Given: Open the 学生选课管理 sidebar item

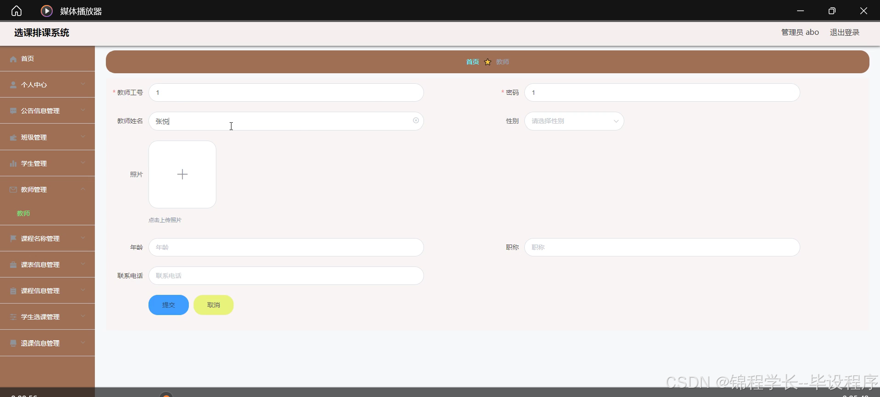Looking at the screenshot, I should pos(47,317).
